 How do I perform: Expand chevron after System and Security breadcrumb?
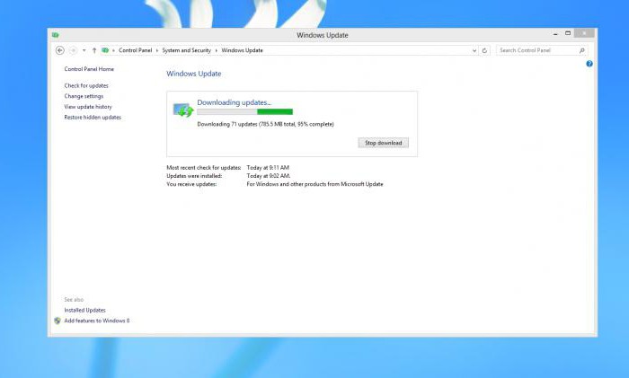pos(216,50)
